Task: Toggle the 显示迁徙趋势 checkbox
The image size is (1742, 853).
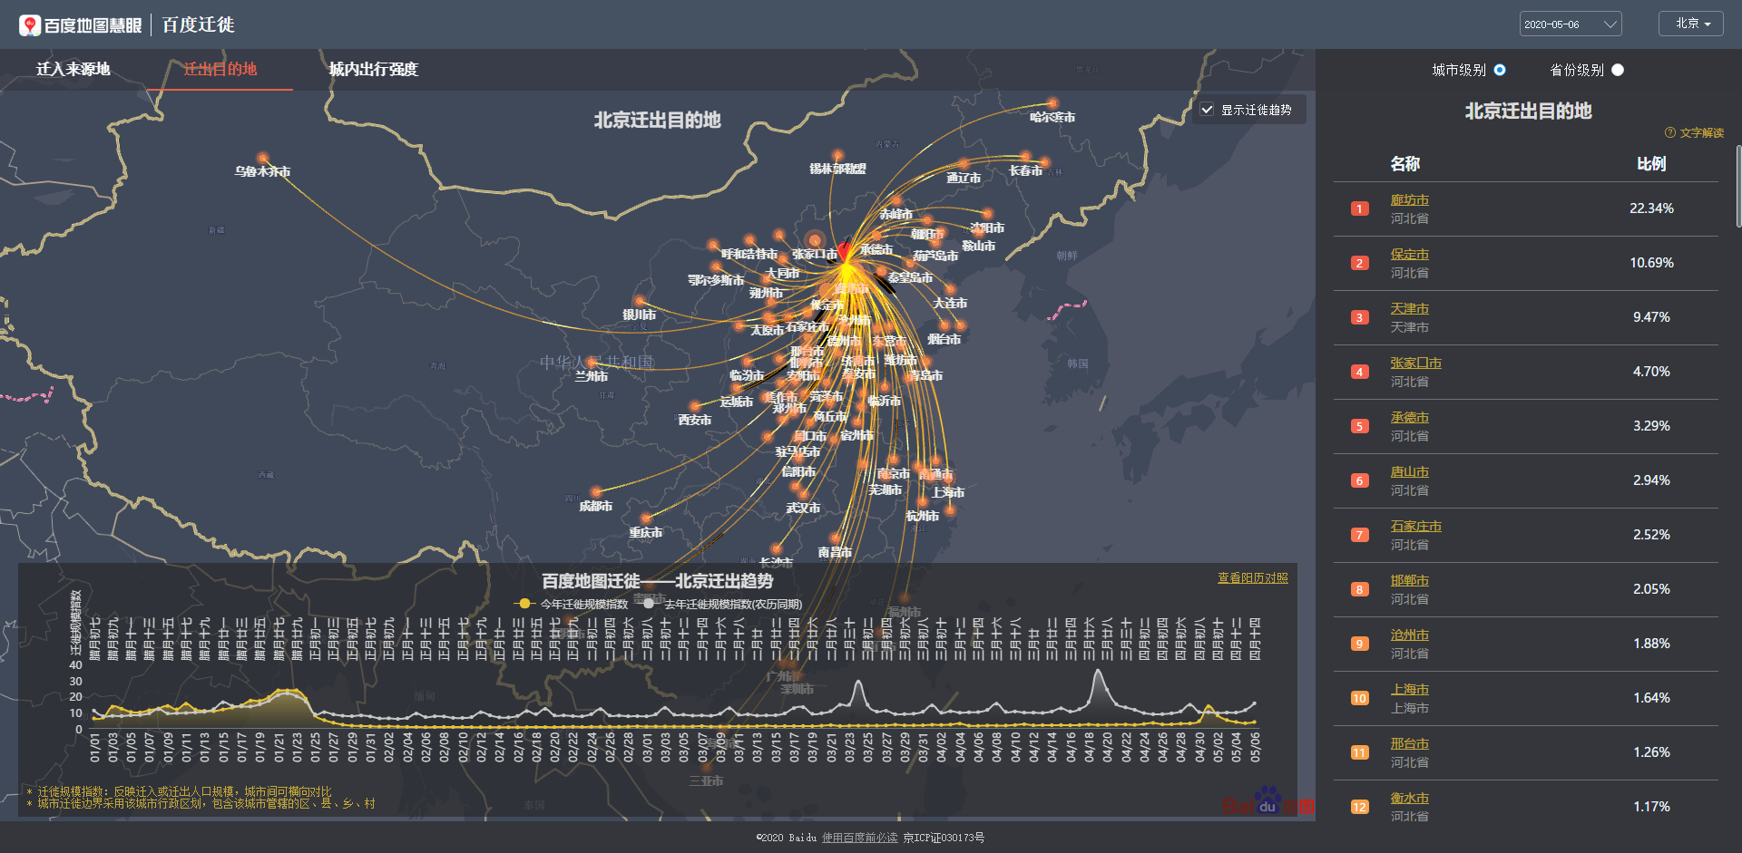Action: (x=1207, y=110)
